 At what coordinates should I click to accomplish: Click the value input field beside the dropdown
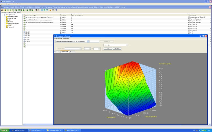[x=94, y=41]
